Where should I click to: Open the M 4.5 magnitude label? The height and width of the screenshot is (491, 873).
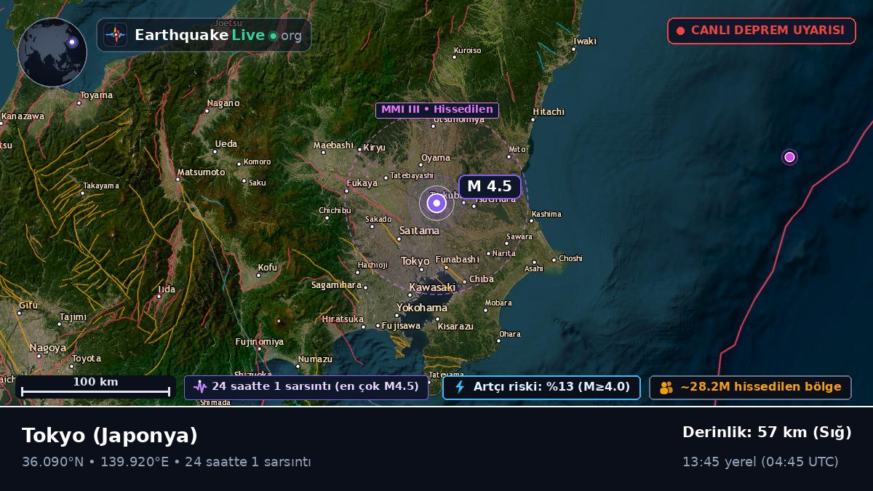(x=490, y=186)
